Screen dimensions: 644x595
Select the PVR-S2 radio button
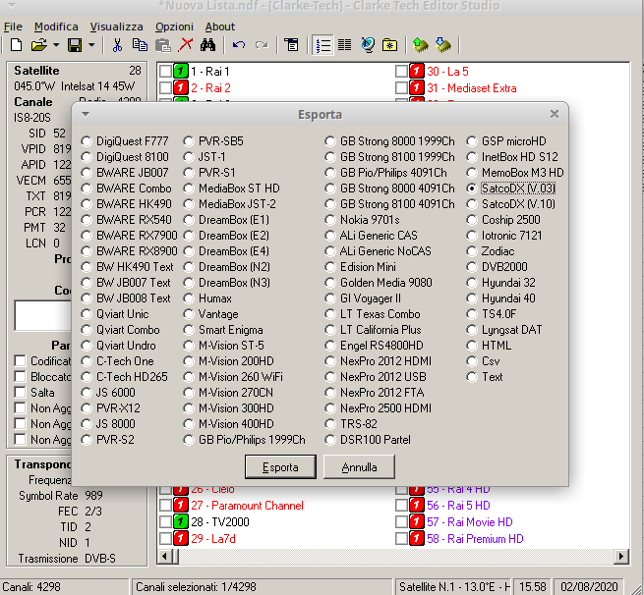coord(87,440)
